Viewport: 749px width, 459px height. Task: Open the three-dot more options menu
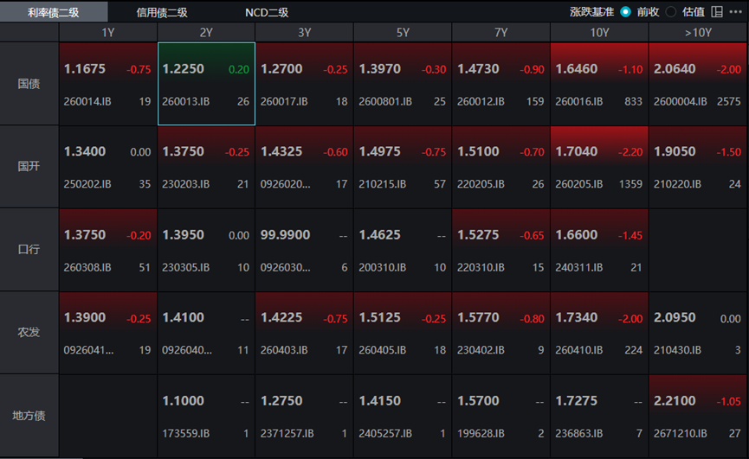pyautogui.click(x=736, y=12)
